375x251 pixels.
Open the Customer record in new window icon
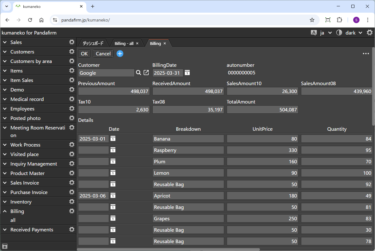146,73
